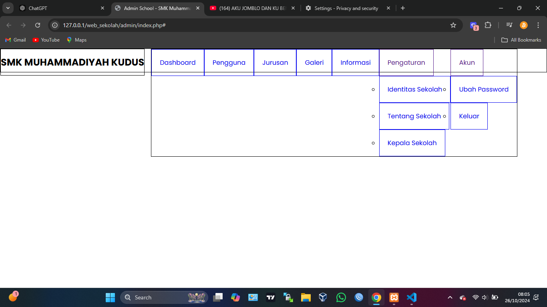The width and height of the screenshot is (547, 307).
Task: Open the Extensions puzzle icon
Action: click(x=488, y=25)
